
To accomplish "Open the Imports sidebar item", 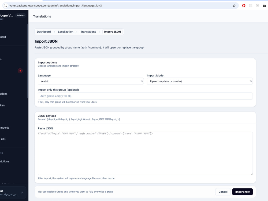I will [x=5, y=128].
